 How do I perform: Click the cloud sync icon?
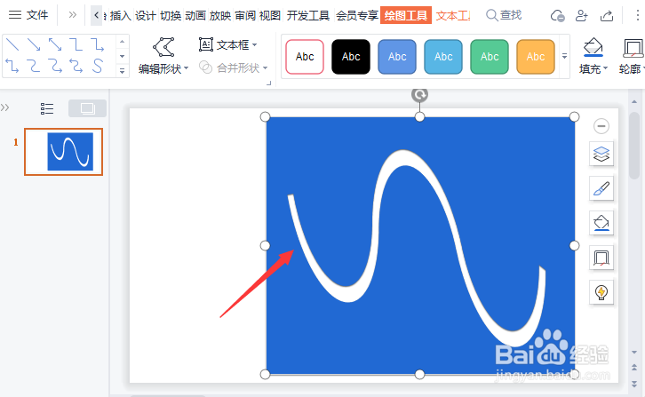557,16
